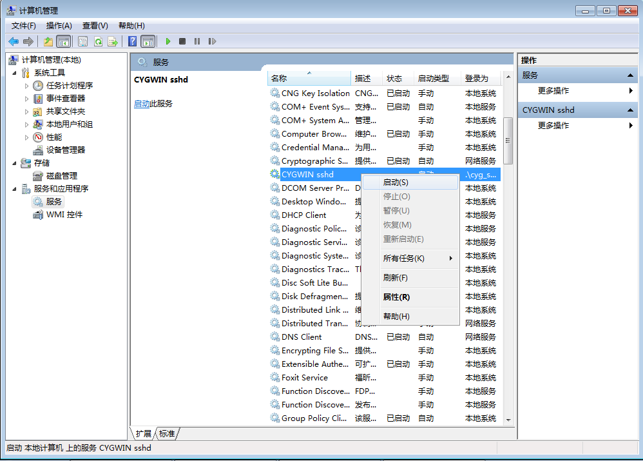Viewport: 643px width, 461px height.
Task: Click the 启动 link to start service
Action: [142, 104]
